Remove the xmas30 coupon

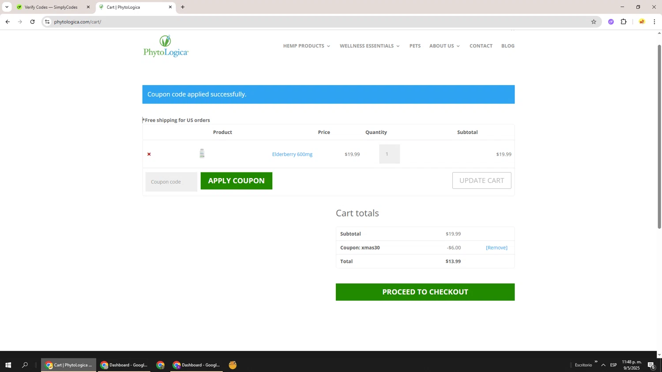coord(496,248)
